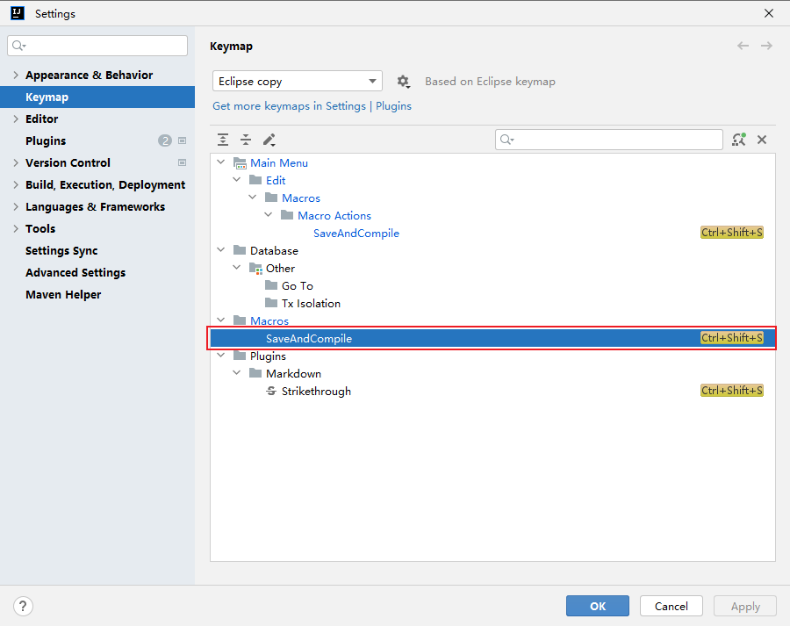
Task: Click Find Actions by Shortcut icon
Action: (739, 140)
